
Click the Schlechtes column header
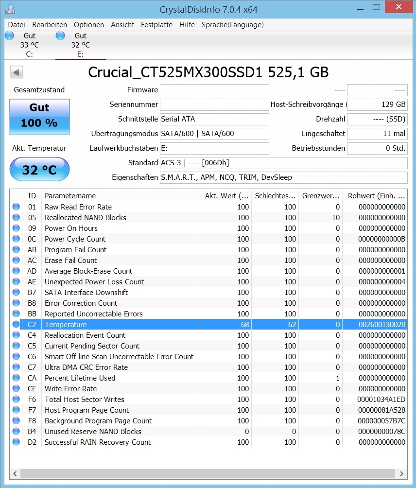275,195
